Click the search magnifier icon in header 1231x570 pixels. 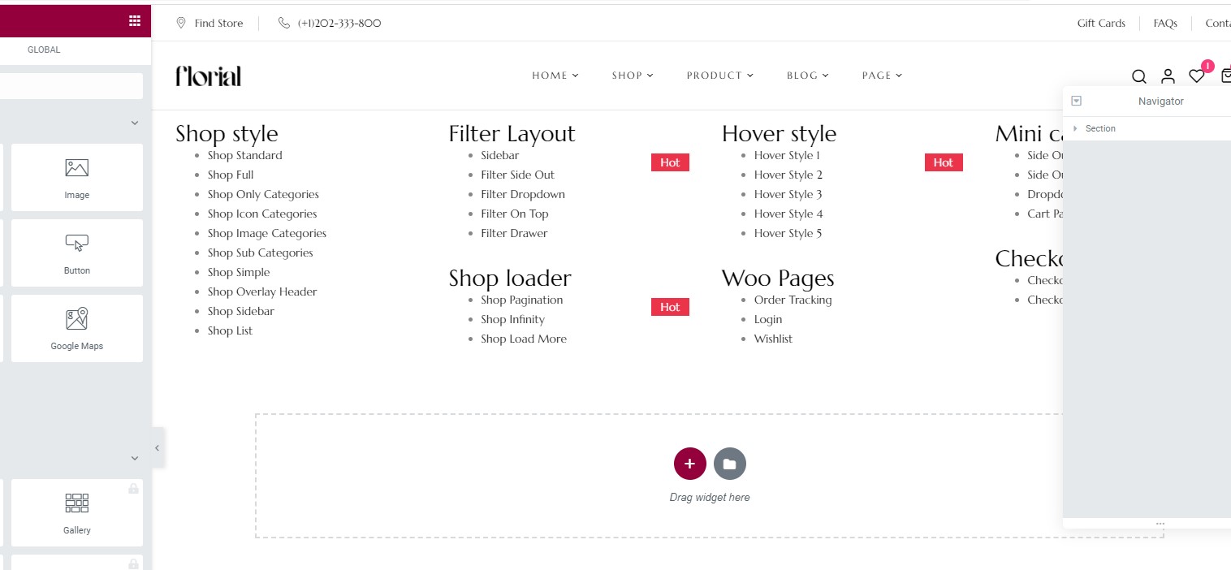tap(1139, 76)
